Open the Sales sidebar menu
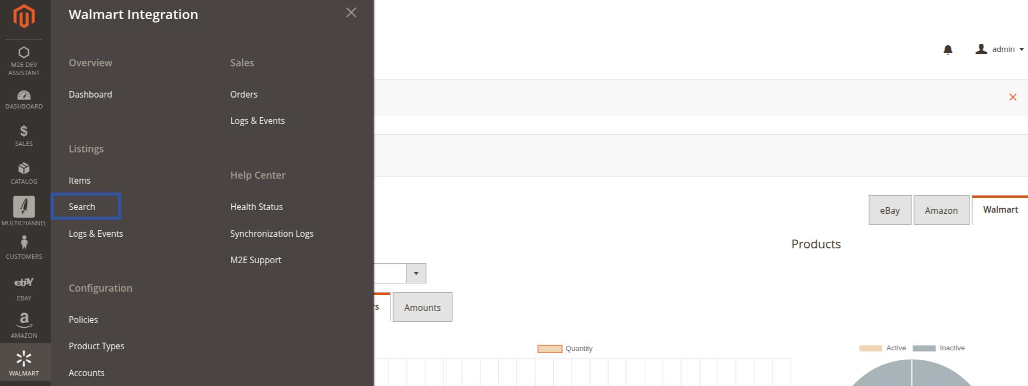The image size is (1028, 386). [x=24, y=135]
